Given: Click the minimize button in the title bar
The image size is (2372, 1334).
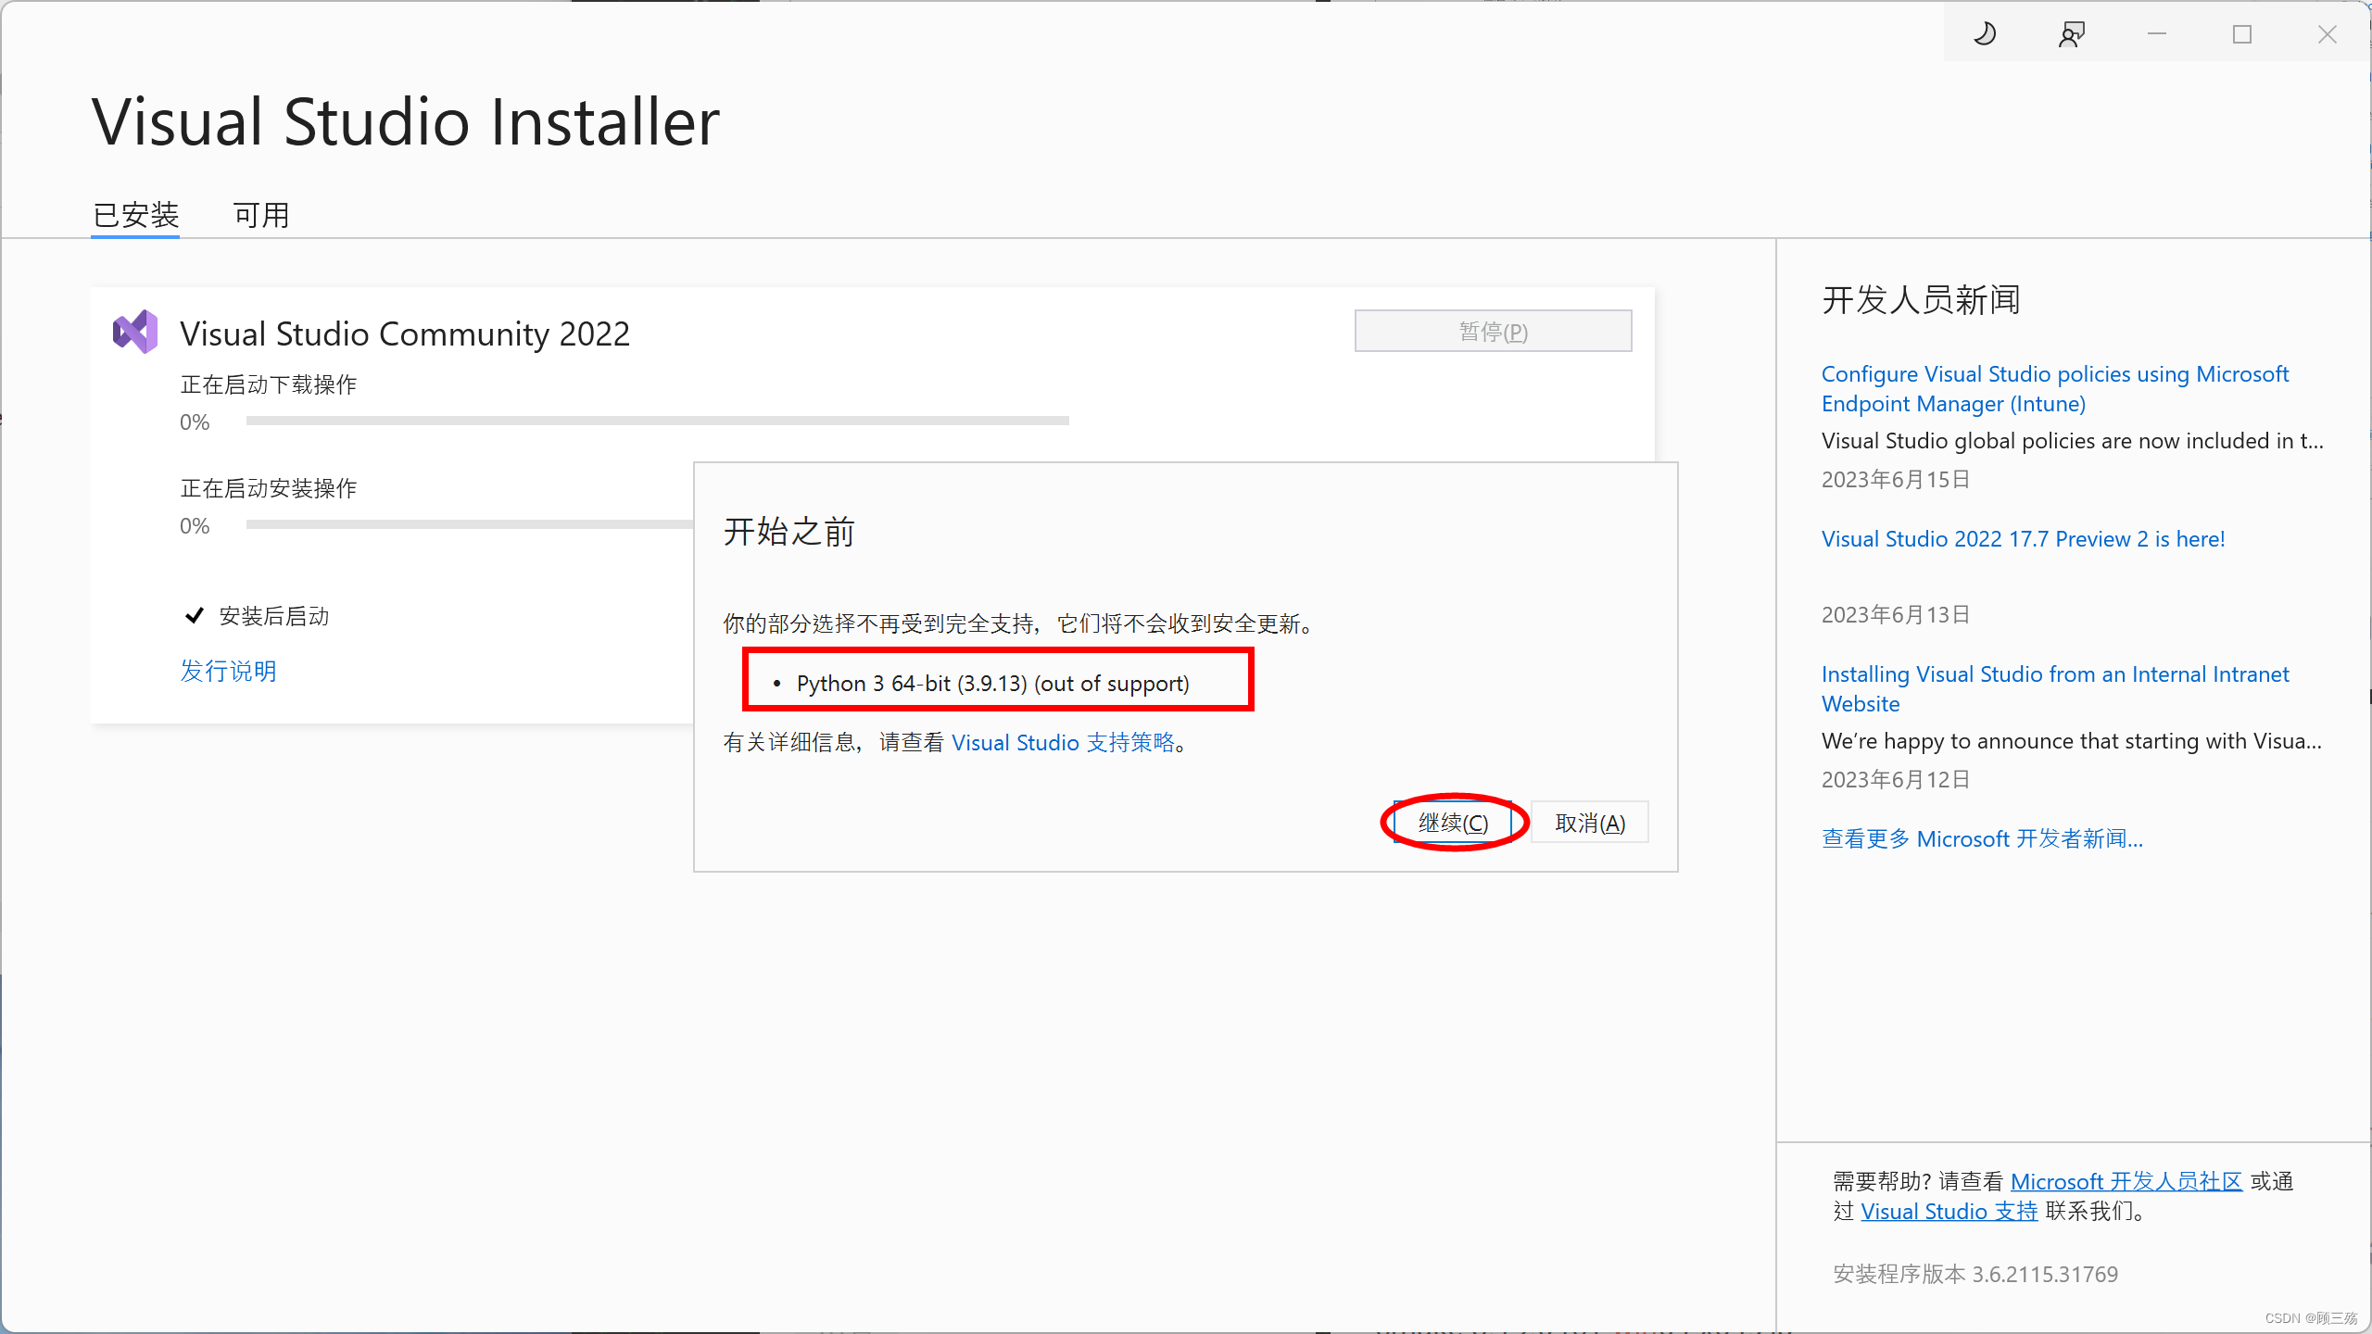Looking at the screenshot, I should (x=2155, y=33).
